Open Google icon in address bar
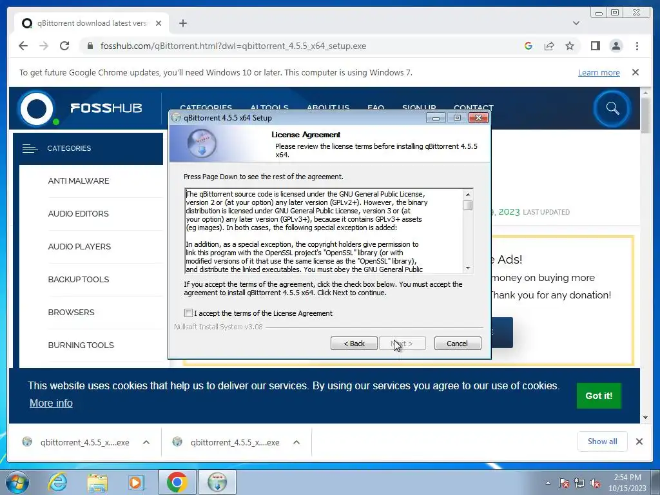The height and width of the screenshot is (495, 660). (x=529, y=46)
